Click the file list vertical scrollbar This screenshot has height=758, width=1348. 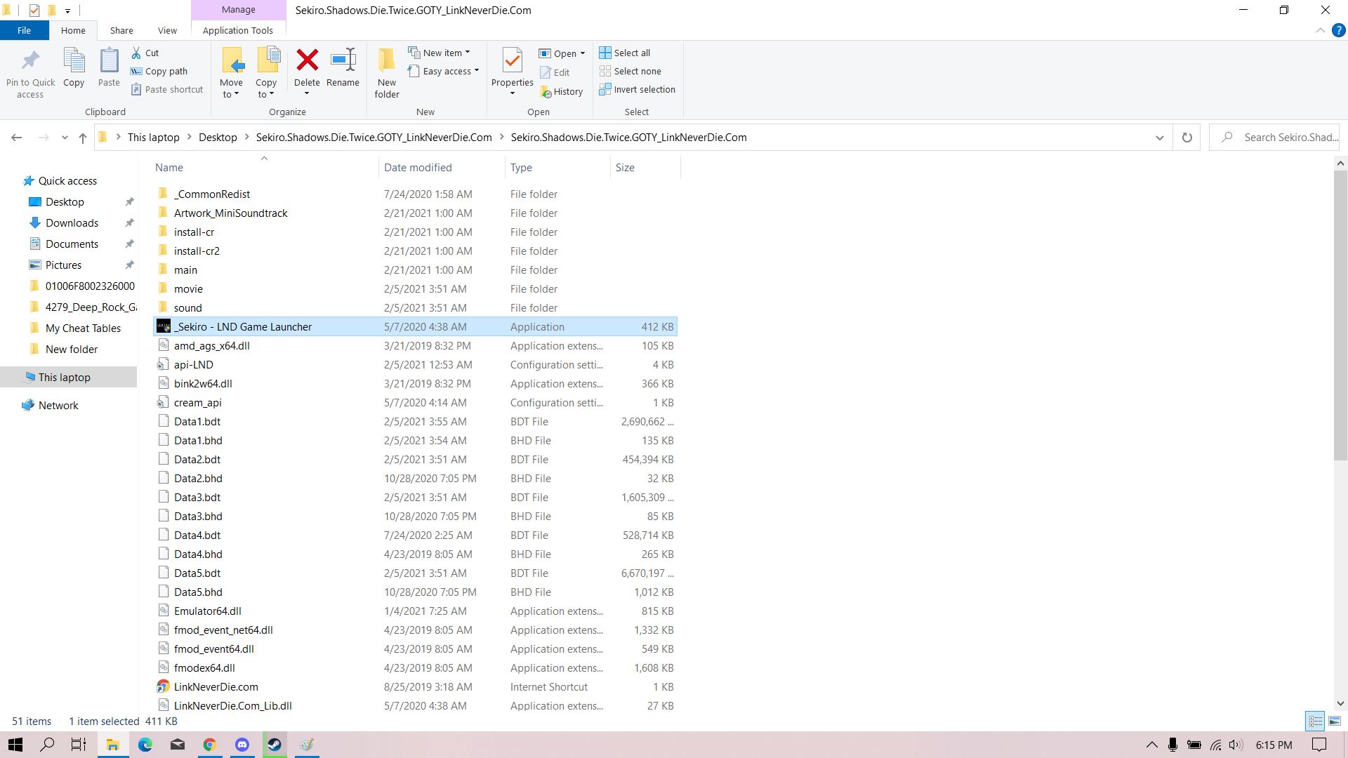[1340, 316]
